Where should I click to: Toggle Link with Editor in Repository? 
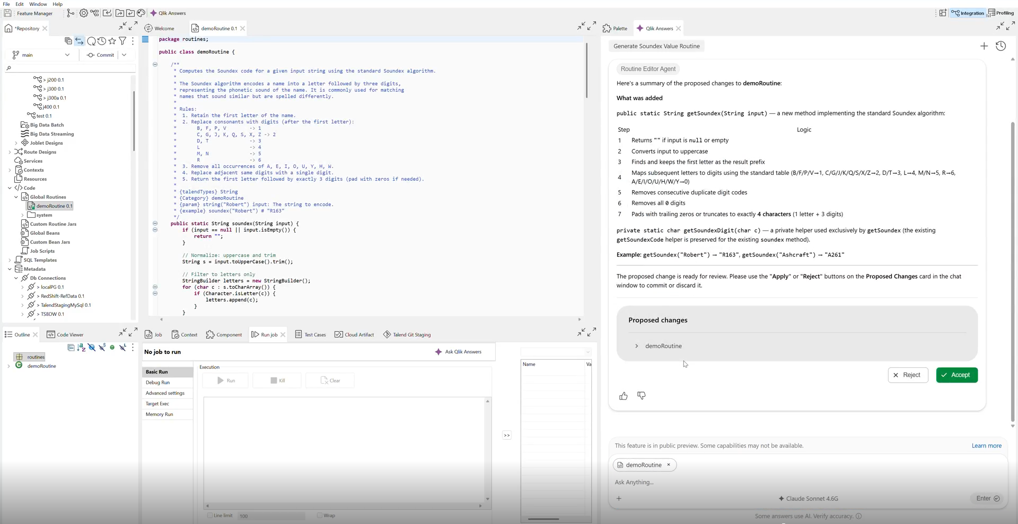[x=79, y=41]
